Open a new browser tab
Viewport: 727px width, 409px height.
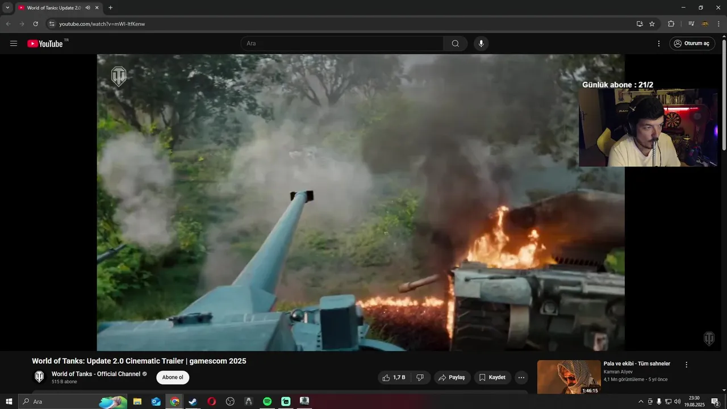(x=110, y=8)
